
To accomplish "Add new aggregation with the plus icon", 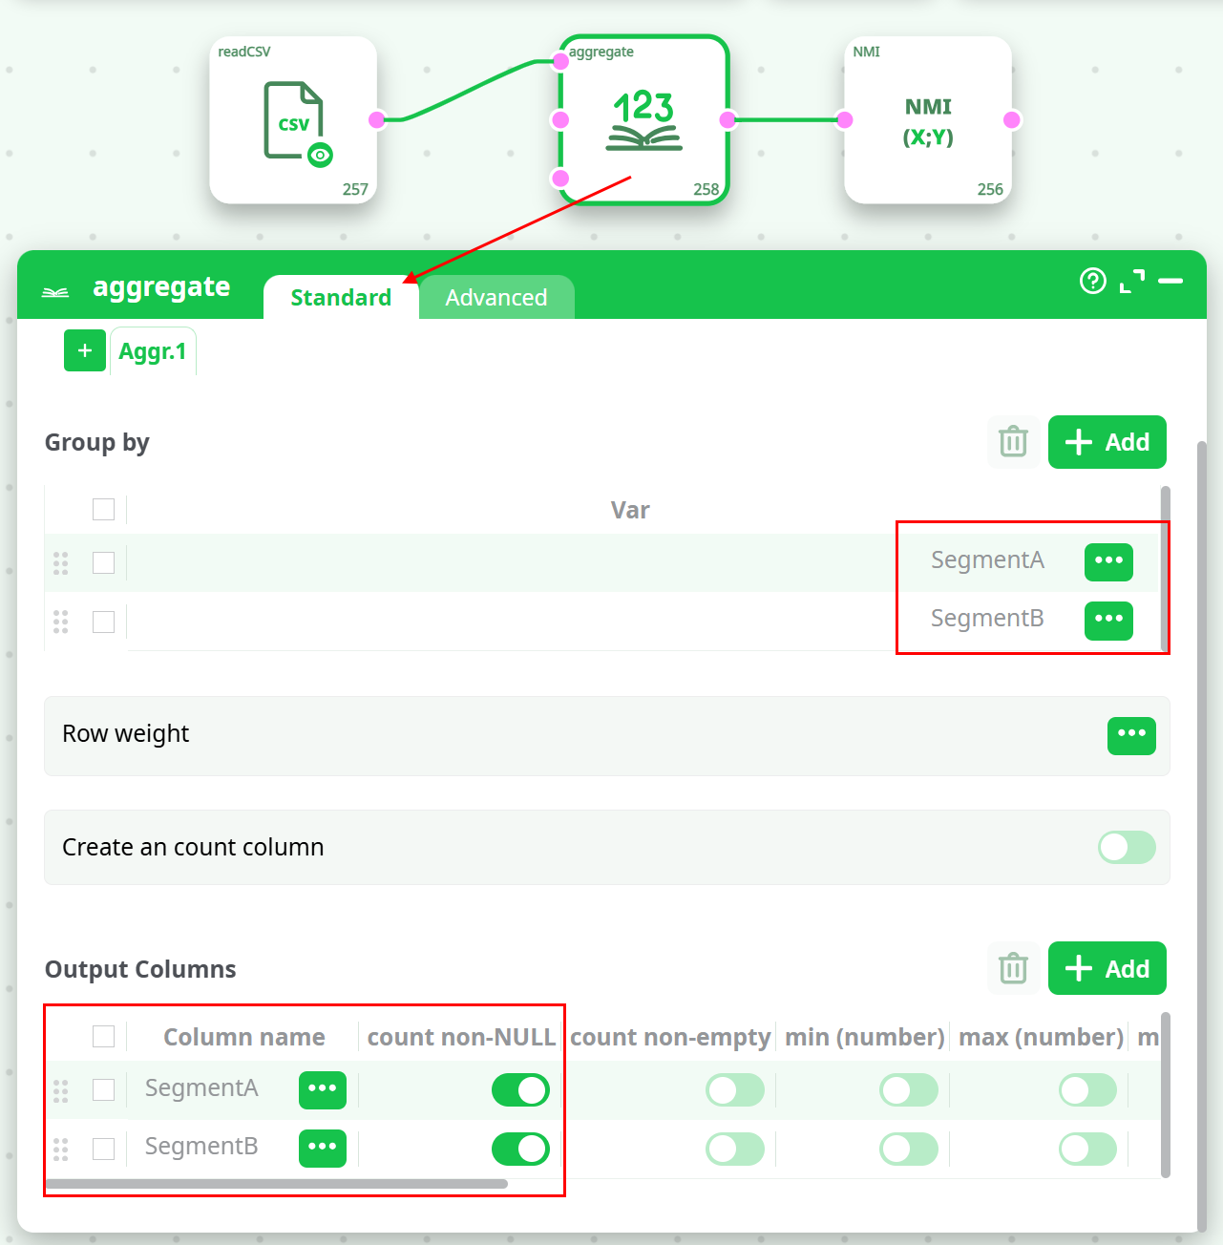I will (85, 350).
